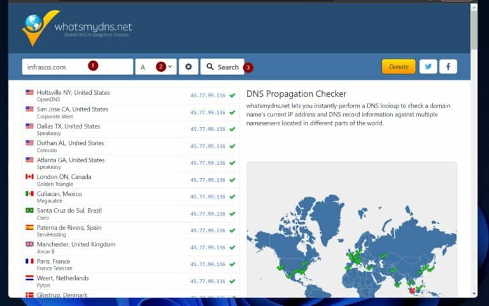Click the world map panel
Screen dimensions: 489x306
tap(351, 229)
